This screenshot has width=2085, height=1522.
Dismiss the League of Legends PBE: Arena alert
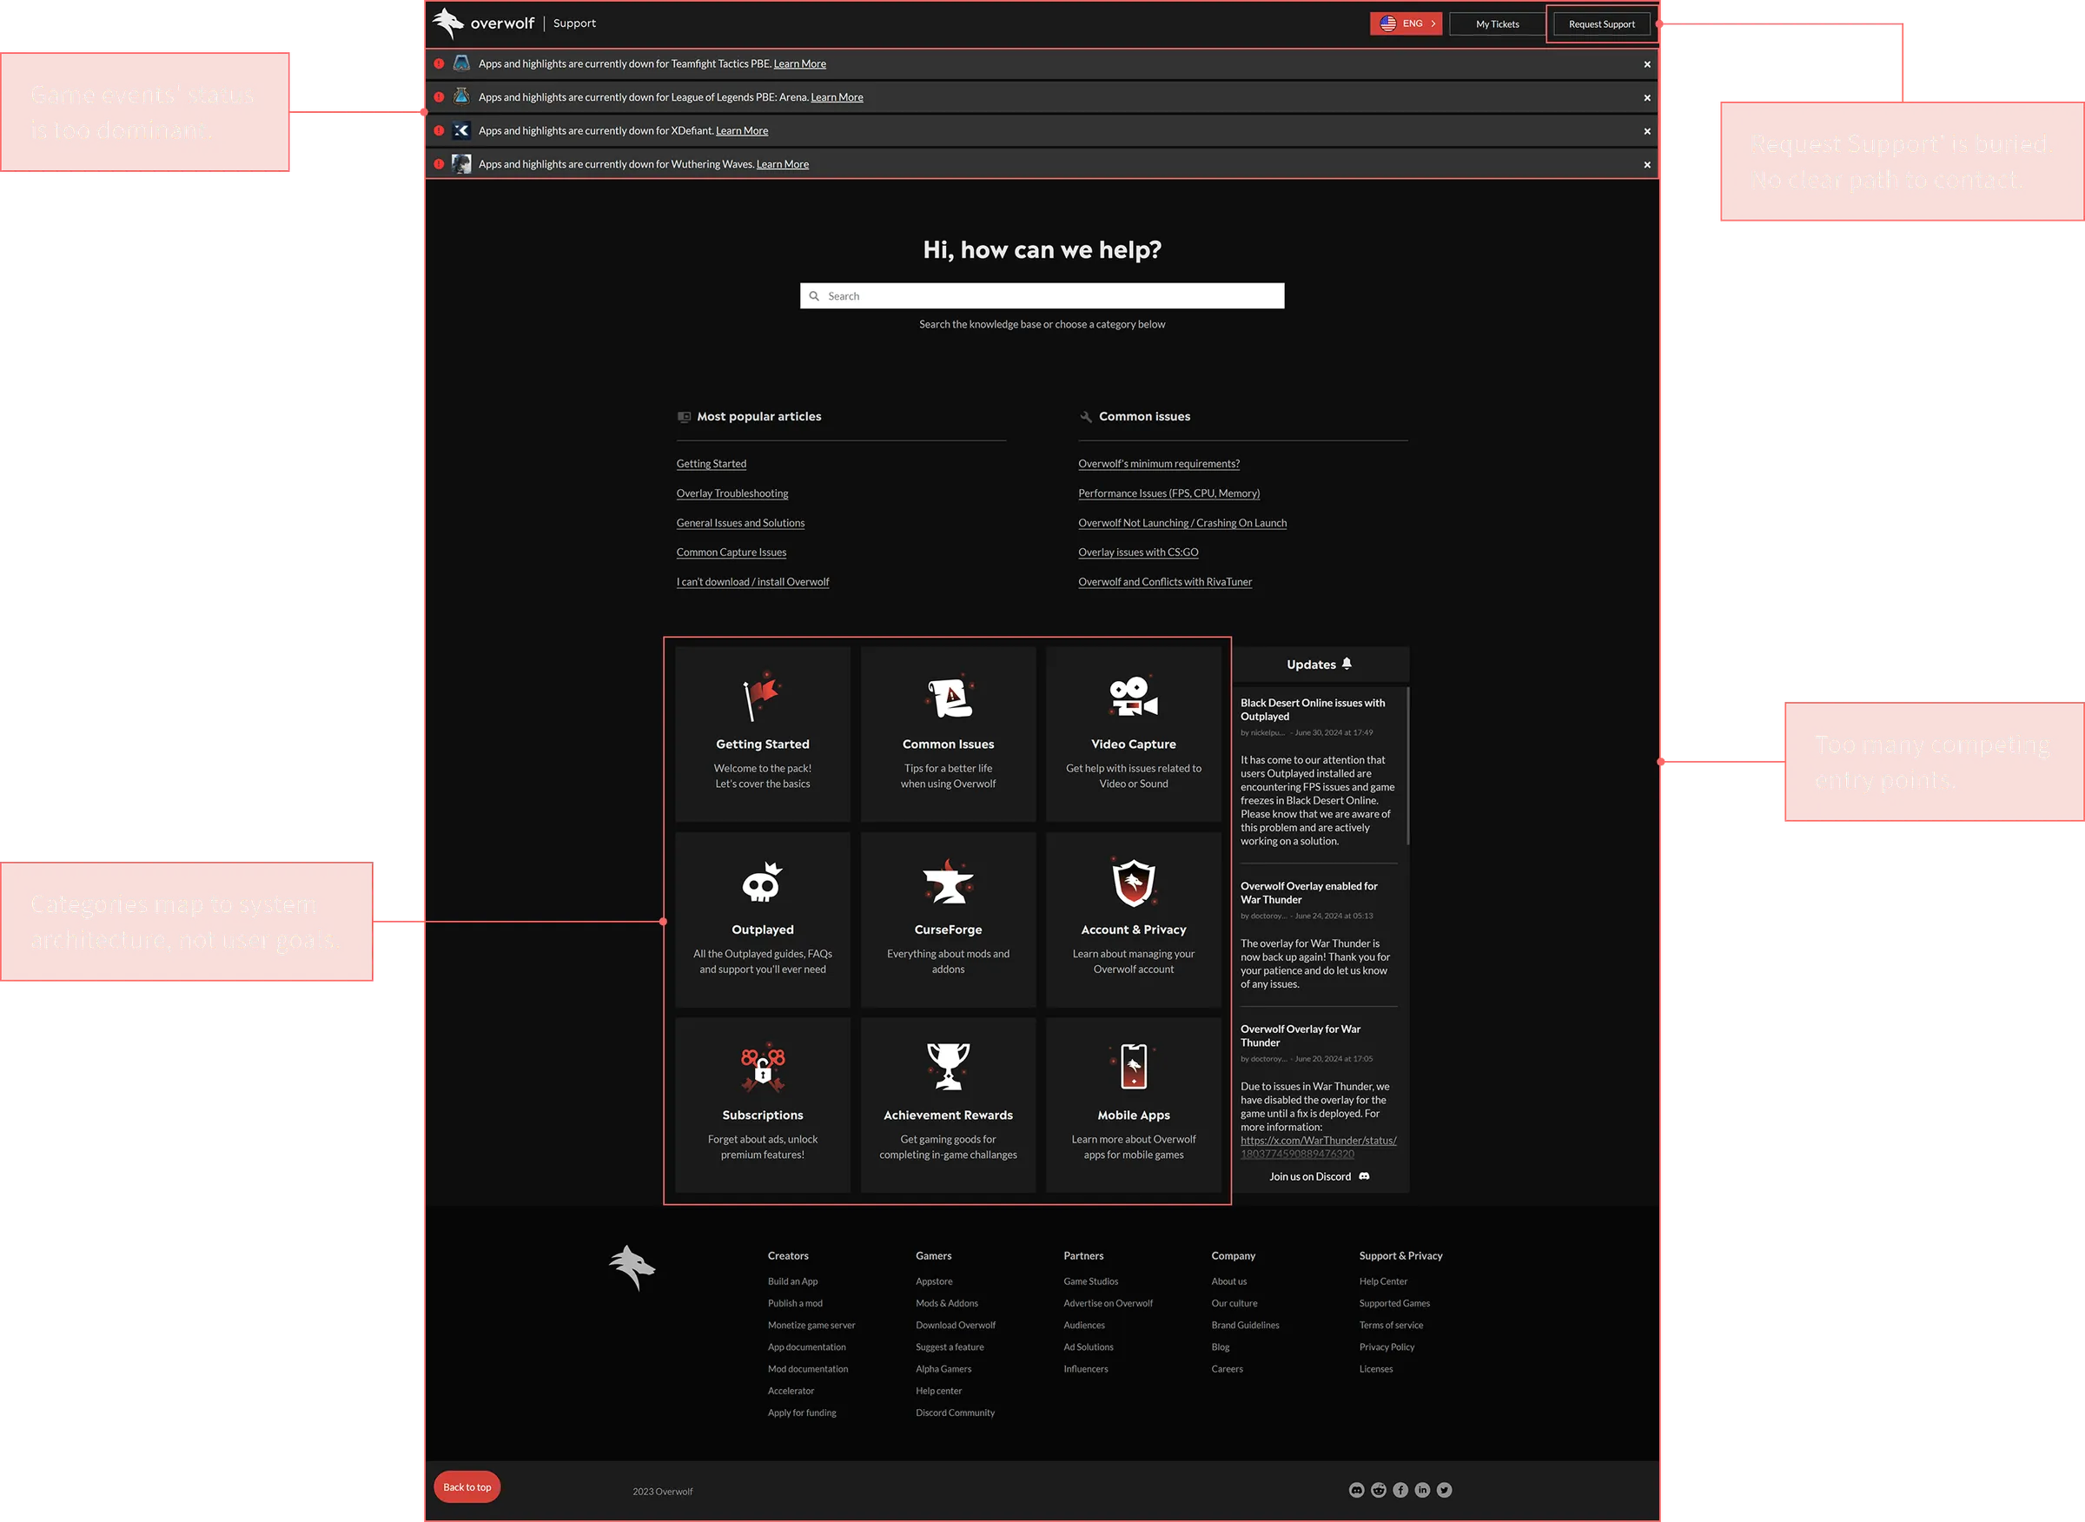click(1647, 97)
